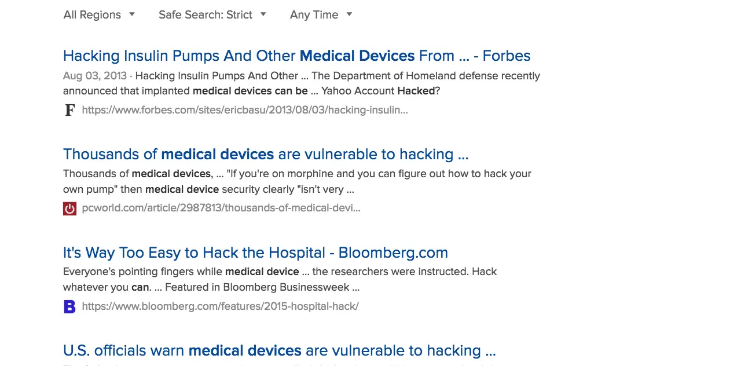Click the red PCWorld power favicon
The width and height of the screenshot is (730, 366).
click(69, 208)
